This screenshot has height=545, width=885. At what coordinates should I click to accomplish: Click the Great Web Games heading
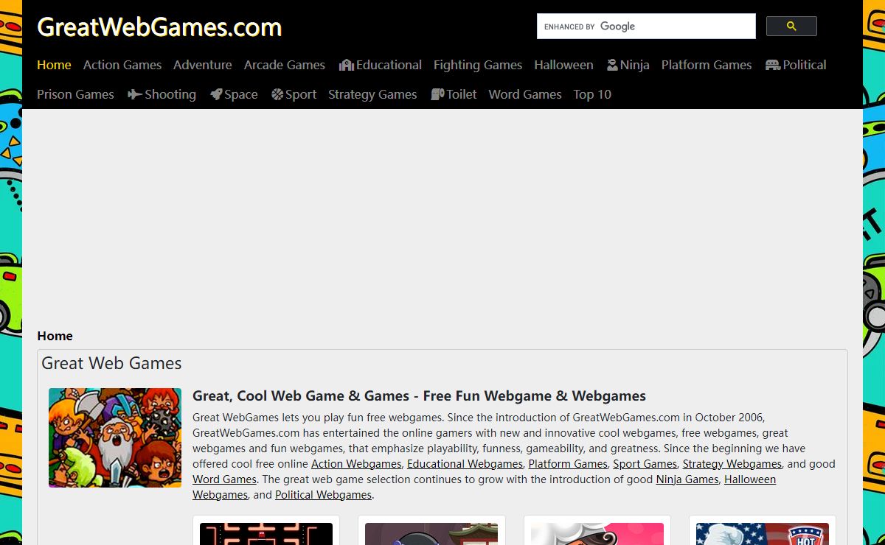click(111, 363)
